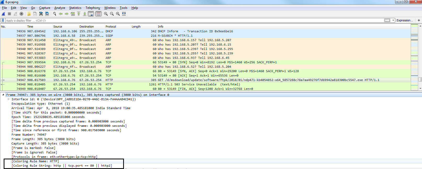Open capture options gear icon

click(21, 14)
